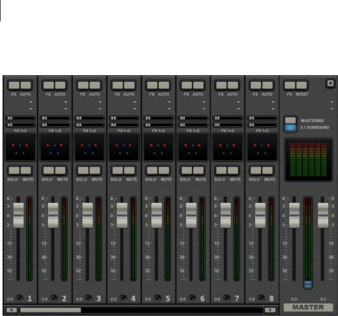The width and height of the screenshot is (338, 316).
Task: Open master upper effect slot dropdown
Action: [332, 102]
